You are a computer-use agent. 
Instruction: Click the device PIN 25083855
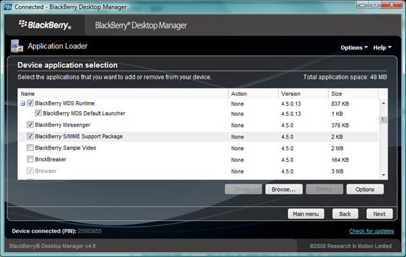coord(89,231)
